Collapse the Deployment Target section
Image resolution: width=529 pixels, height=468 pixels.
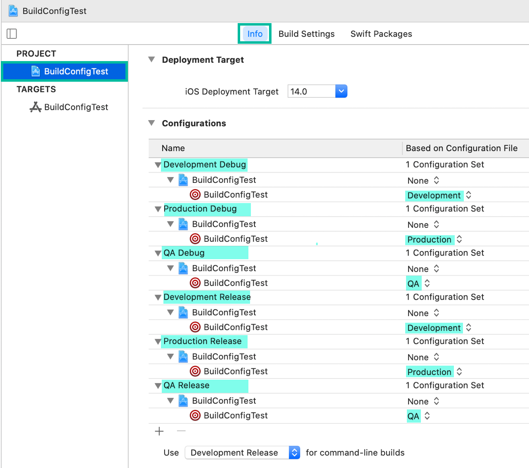151,60
